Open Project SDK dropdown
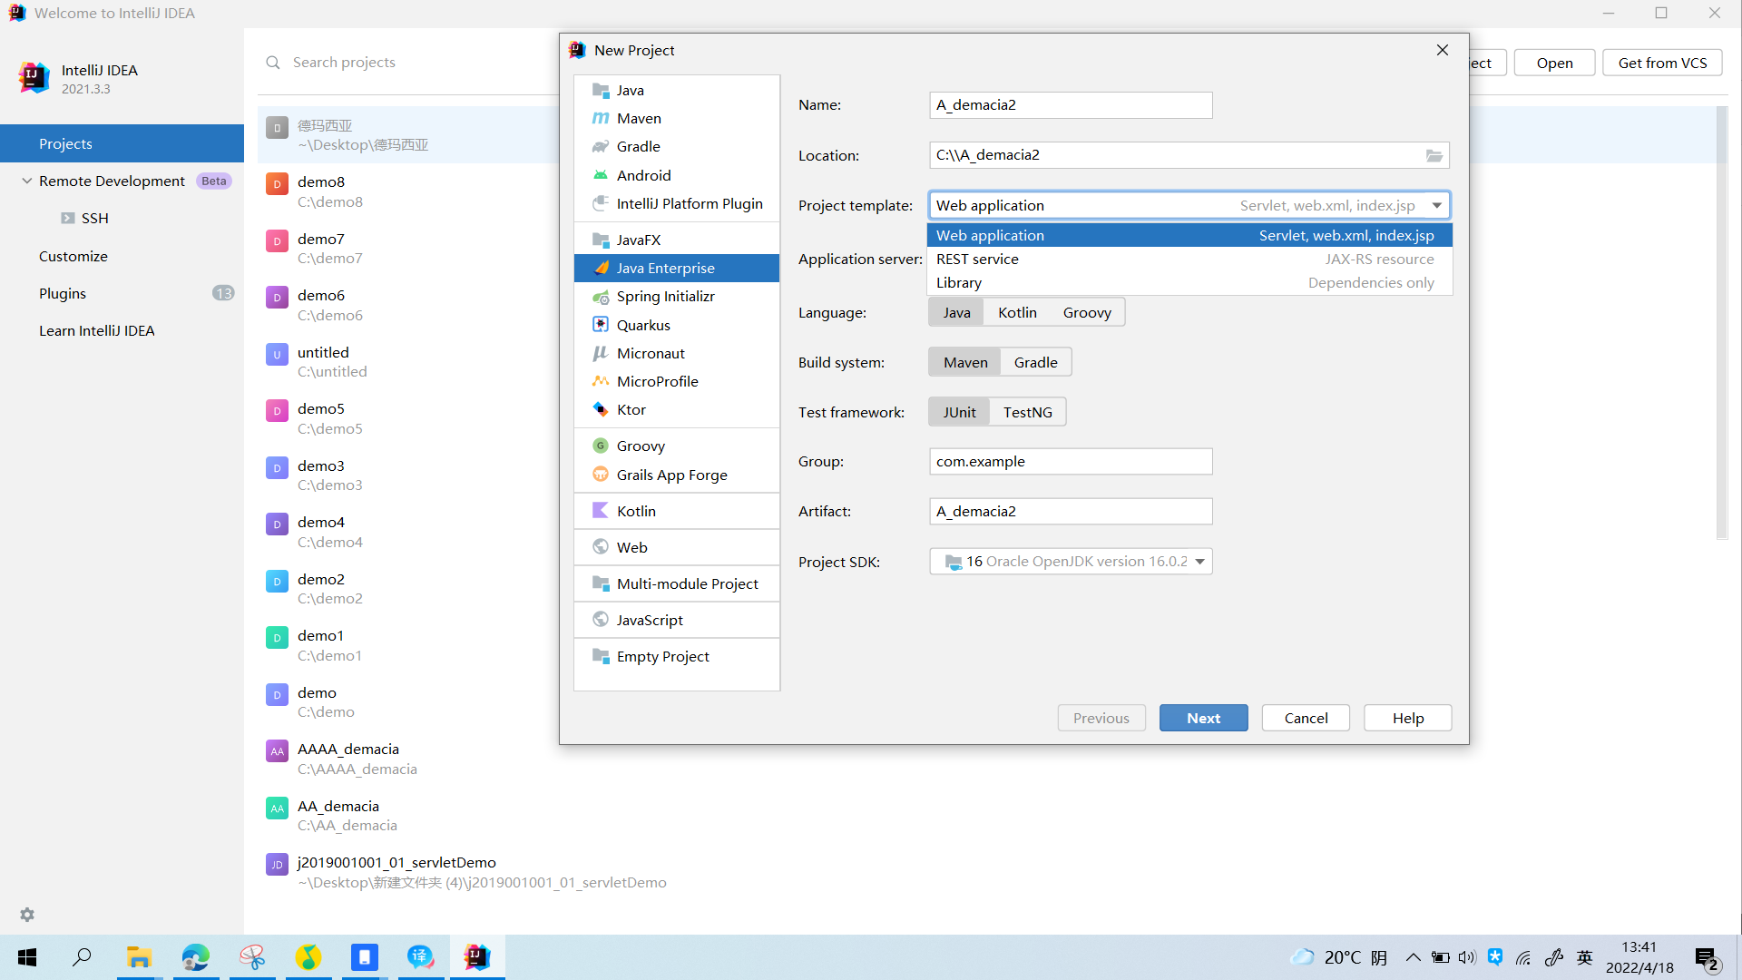The width and height of the screenshot is (1742, 980). pyautogui.click(x=1071, y=562)
